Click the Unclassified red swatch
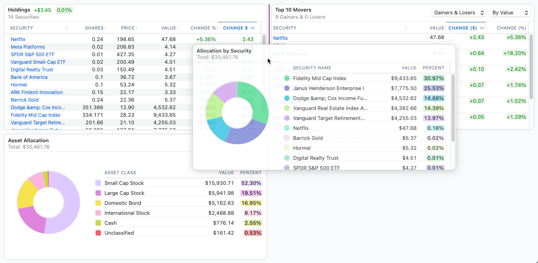 98,233
